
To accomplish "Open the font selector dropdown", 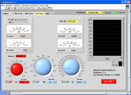I will coord(28,8).
